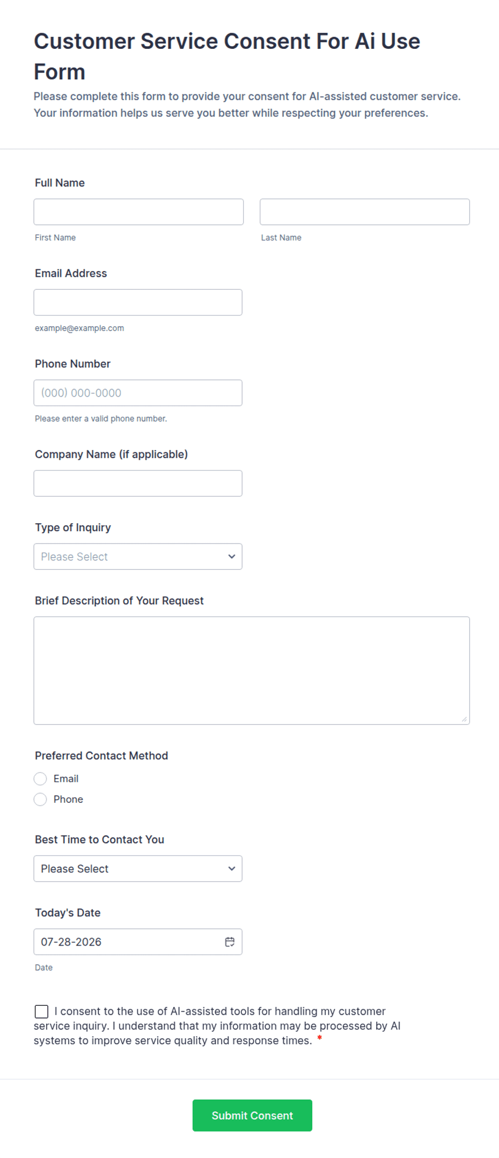Click the consent statement text

tap(217, 1026)
